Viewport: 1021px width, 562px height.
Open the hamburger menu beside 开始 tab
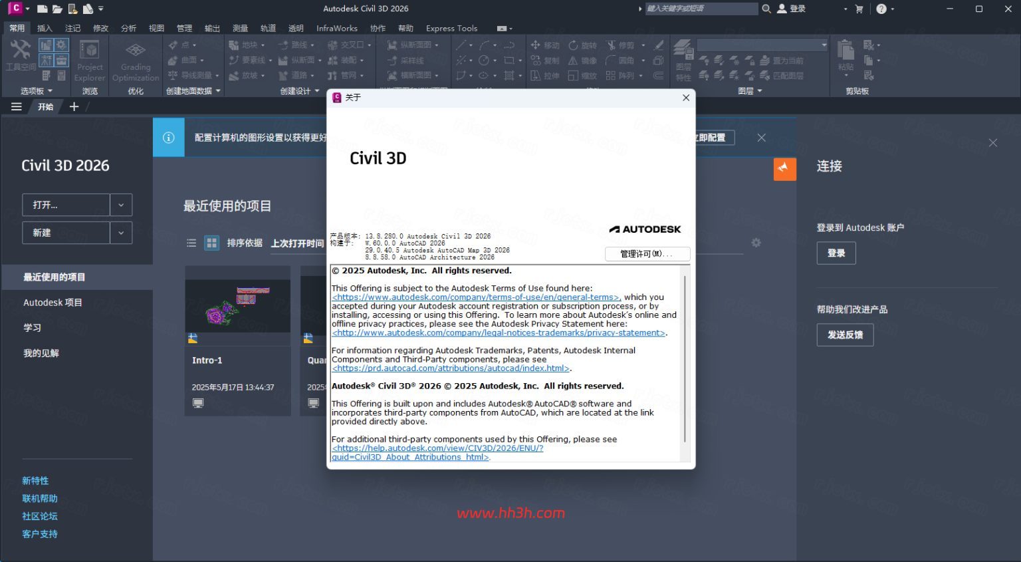click(x=17, y=106)
